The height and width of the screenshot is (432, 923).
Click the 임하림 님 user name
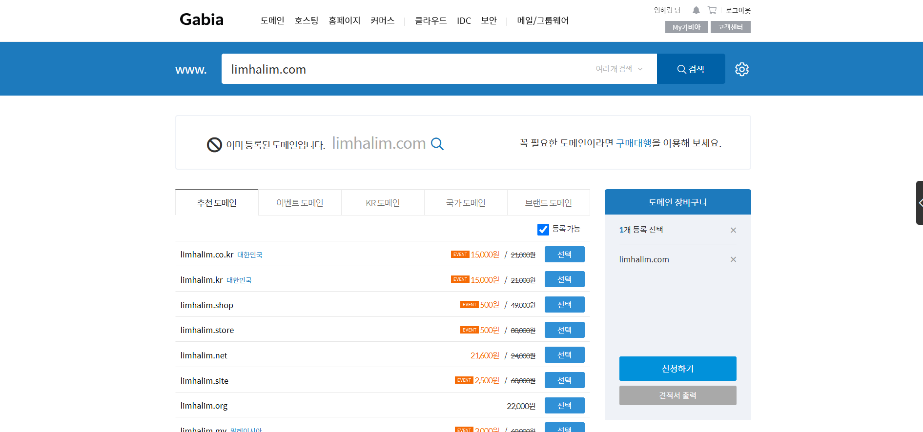click(667, 10)
